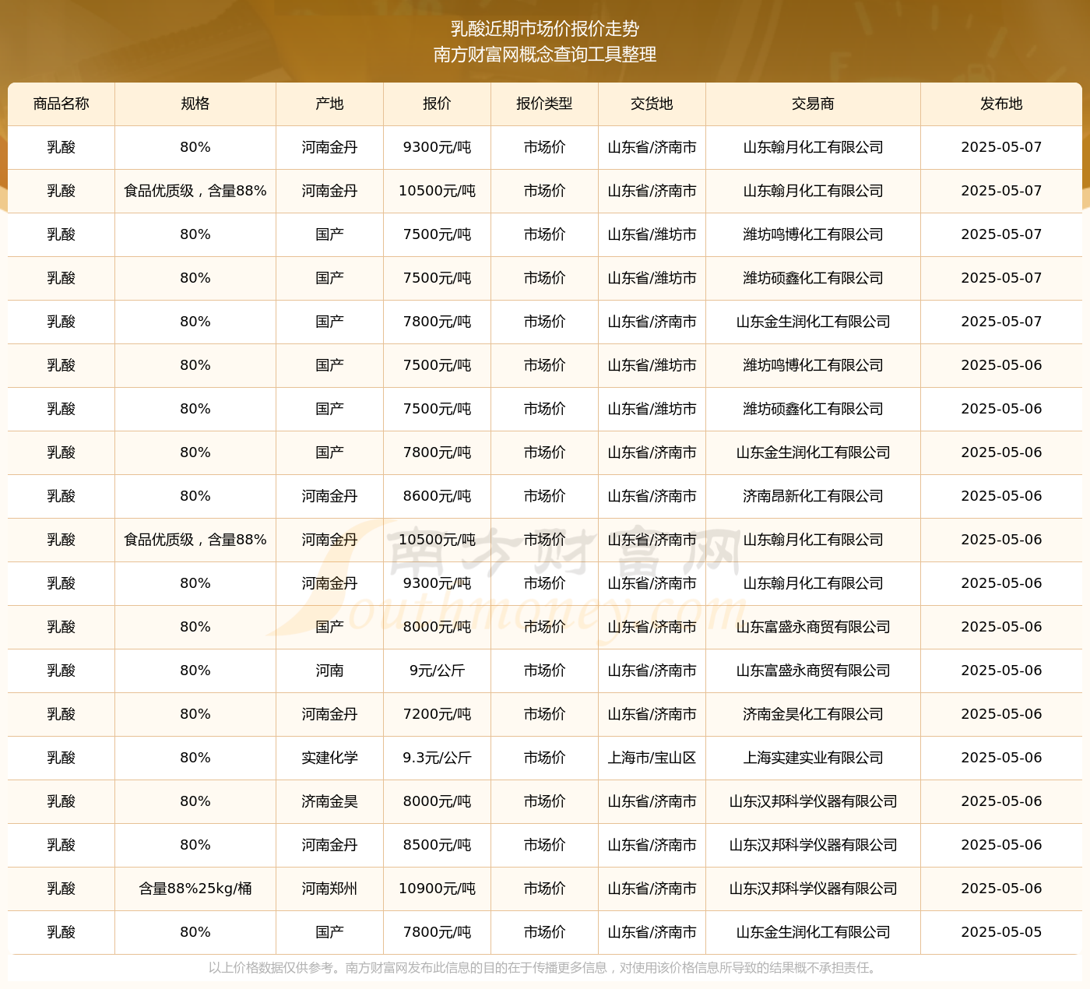
Task: Click the 10900元/吨 price cell
Action: 437,889
